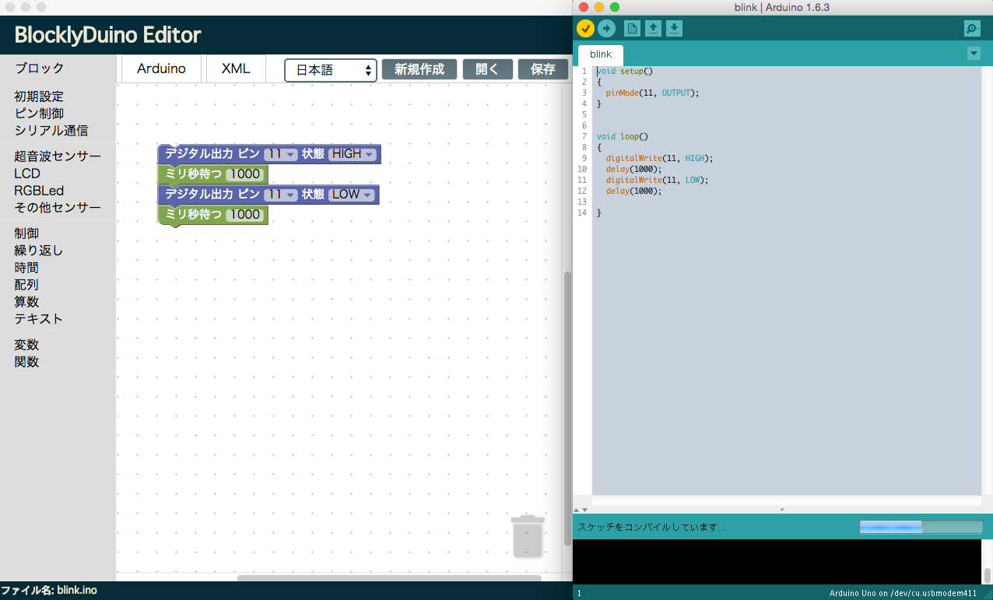Click the trash can in Blockly workspace
The width and height of the screenshot is (993, 600).
click(x=528, y=535)
